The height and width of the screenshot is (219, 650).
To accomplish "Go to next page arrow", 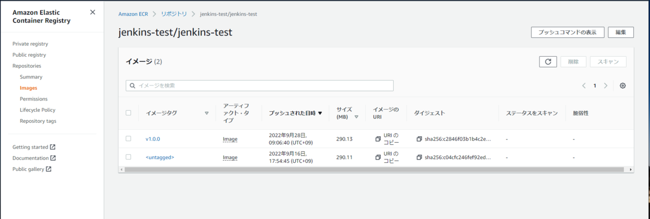I will [x=606, y=85].
